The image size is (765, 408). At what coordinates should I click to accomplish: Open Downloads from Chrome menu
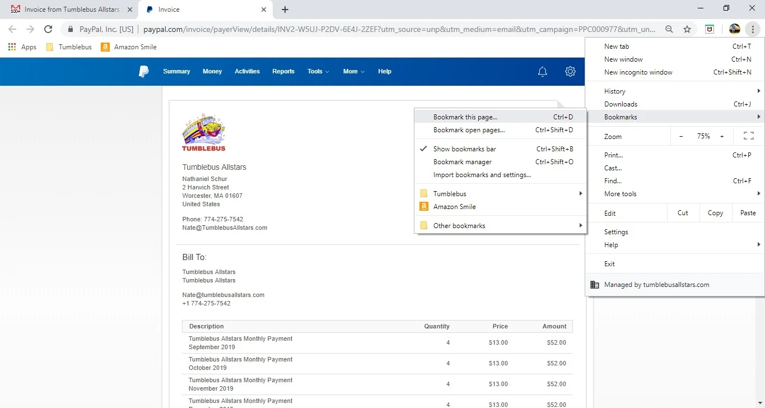click(x=675, y=104)
